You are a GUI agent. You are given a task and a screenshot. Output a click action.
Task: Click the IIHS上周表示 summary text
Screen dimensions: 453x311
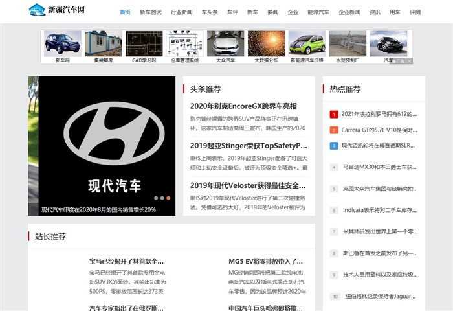pos(249,163)
